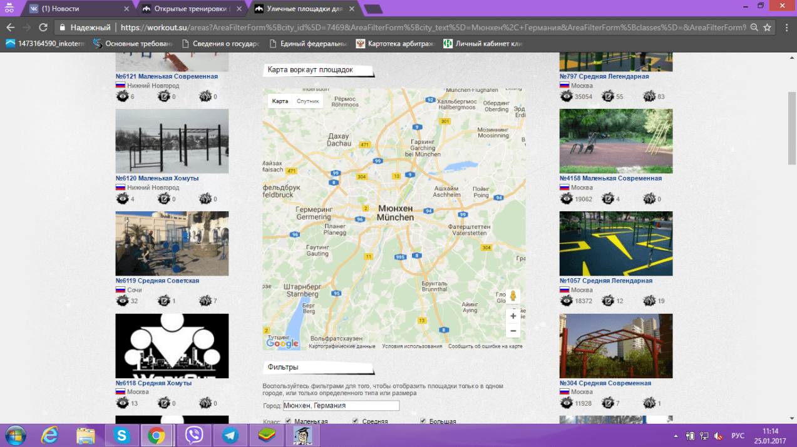The height and width of the screenshot is (447, 797).
Task: Reload the page with browser refresh icon
Action: (x=43, y=28)
